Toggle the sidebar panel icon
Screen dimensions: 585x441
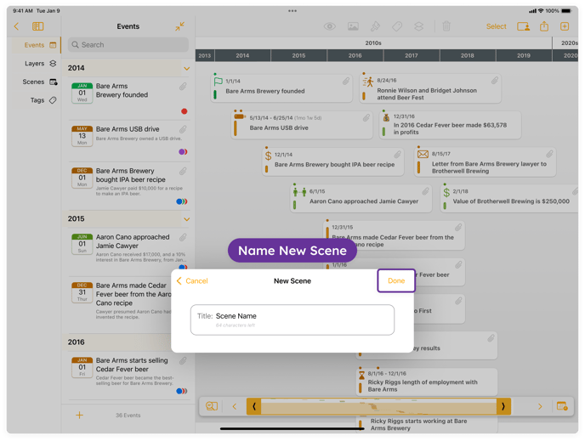click(x=37, y=26)
